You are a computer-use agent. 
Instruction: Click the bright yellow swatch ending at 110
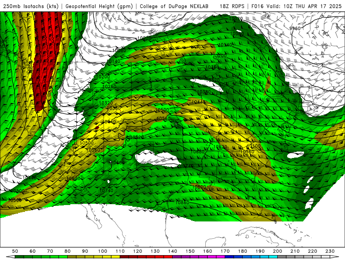click(x=116, y=257)
